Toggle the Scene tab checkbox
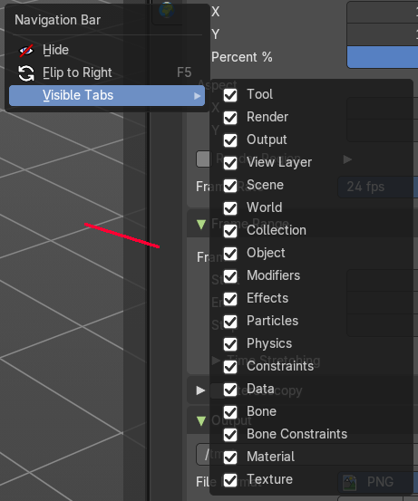 [x=230, y=186]
